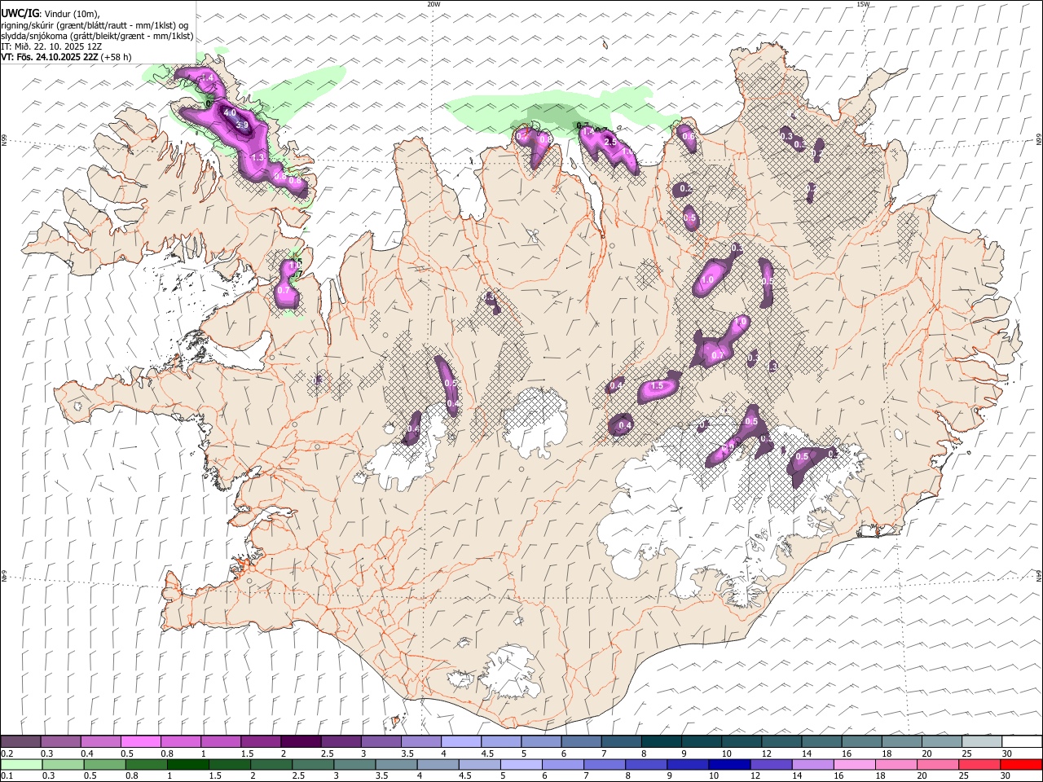Select the upper legend swatch for 2.5–3

(x=341, y=742)
